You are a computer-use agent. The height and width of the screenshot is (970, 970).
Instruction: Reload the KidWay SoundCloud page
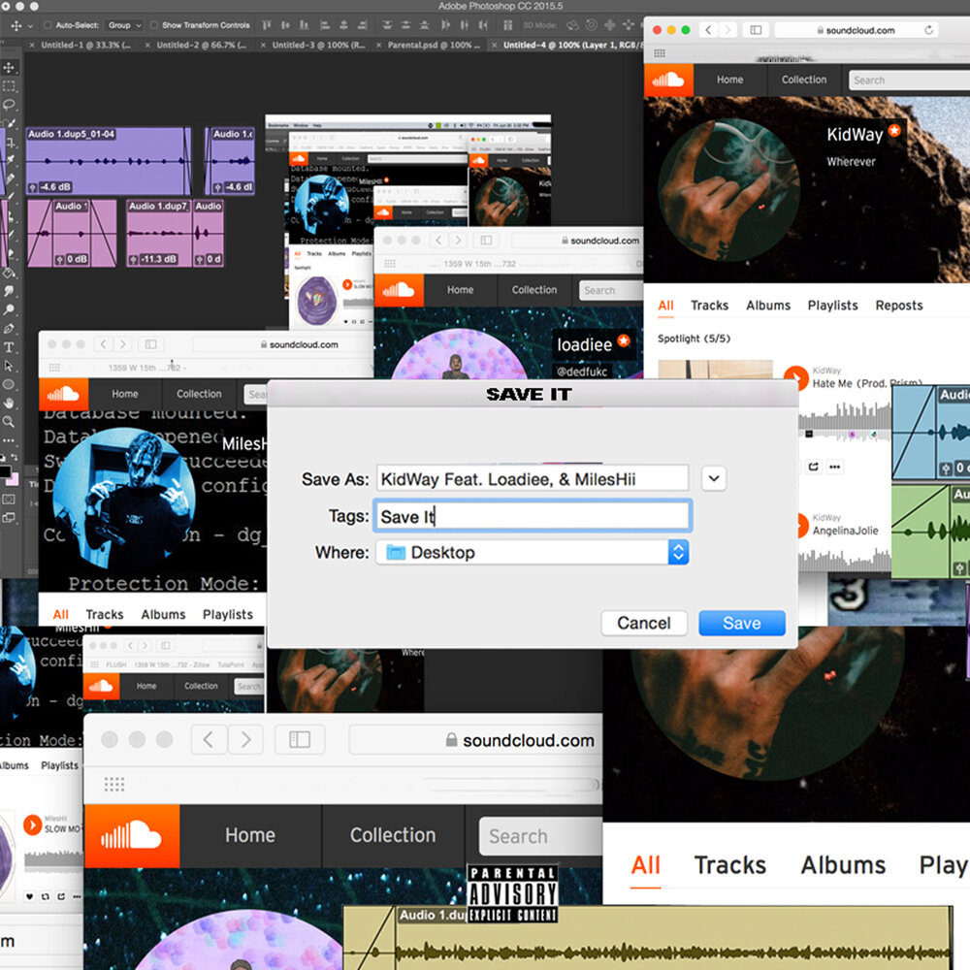tap(929, 30)
